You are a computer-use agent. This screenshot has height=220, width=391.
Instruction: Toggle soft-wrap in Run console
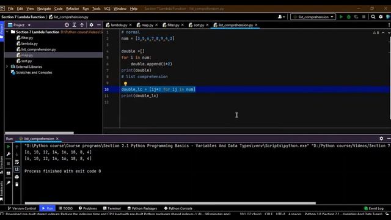(x=16, y=162)
